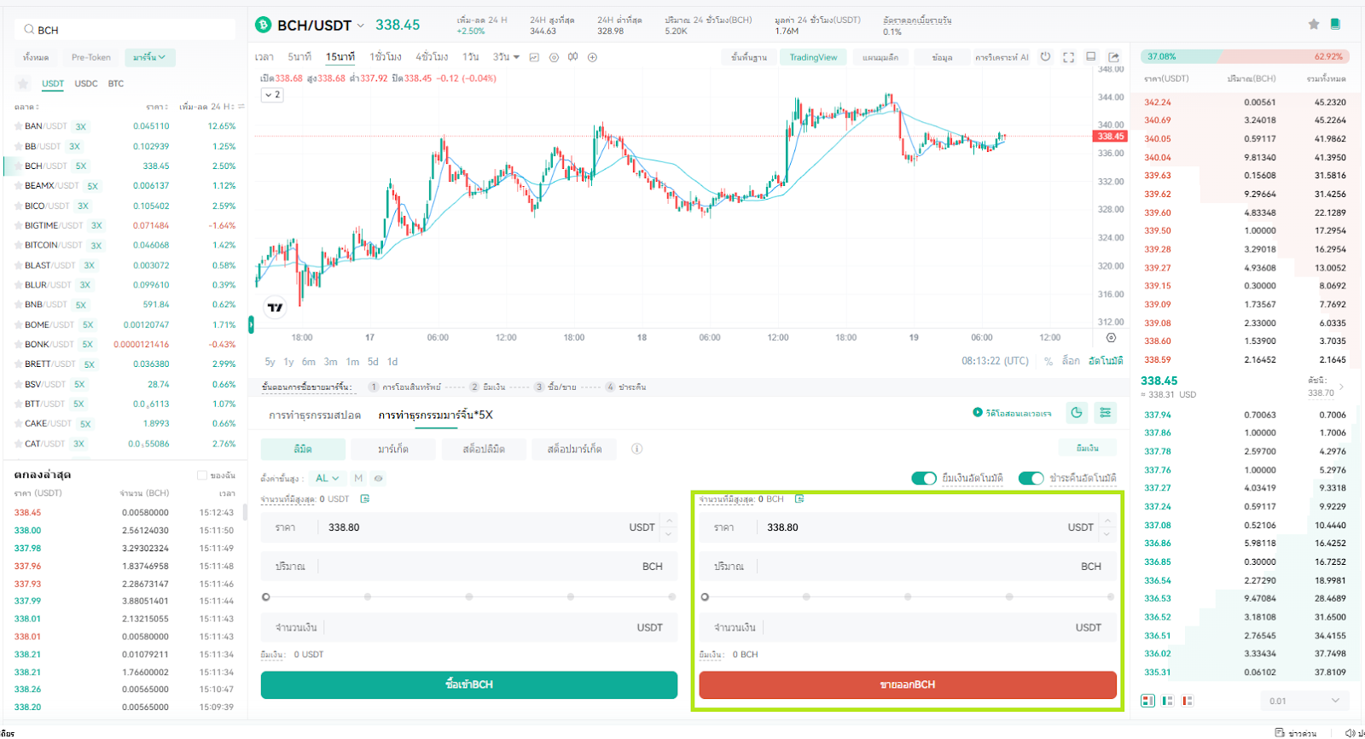Image resolution: width=1365 pixels, height=739 pixels.
Task: Switch to the spot trading tab
Action: 315,415
